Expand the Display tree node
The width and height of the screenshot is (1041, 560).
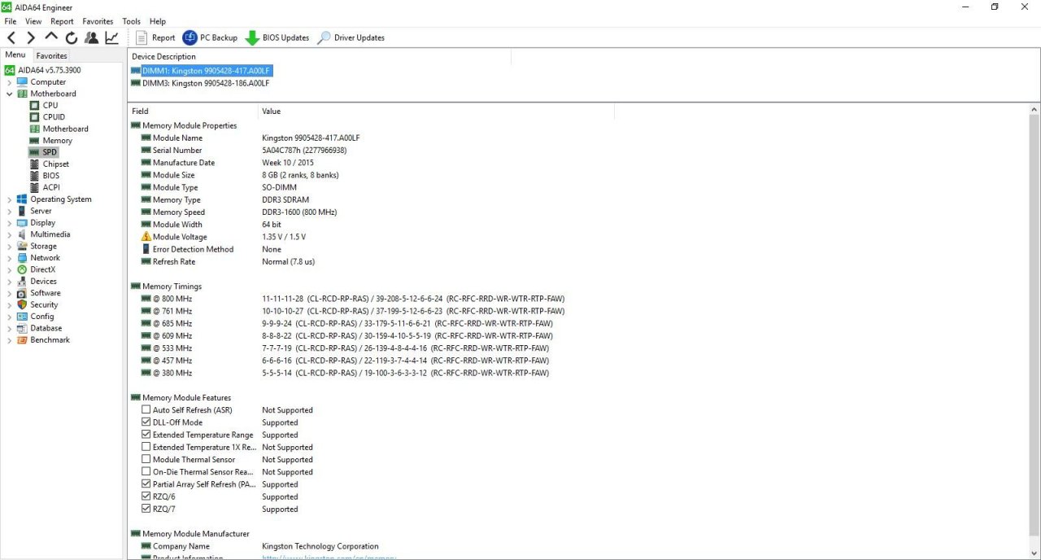(x=10, y=223)
